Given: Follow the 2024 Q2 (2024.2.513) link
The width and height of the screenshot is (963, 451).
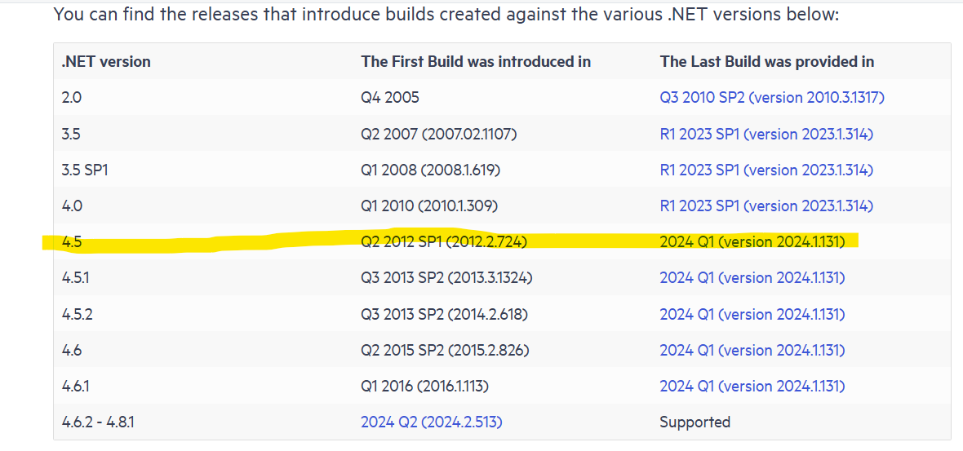Looking at the screenshot, I should click(432, 422).
